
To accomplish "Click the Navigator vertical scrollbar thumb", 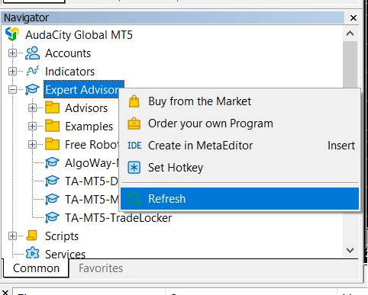I will [x=350, y=64].
